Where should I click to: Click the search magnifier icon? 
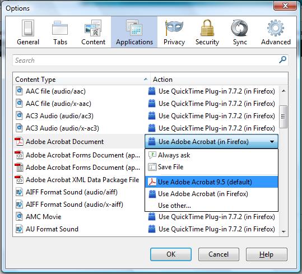pyautogui.click(x=282, y=60)
